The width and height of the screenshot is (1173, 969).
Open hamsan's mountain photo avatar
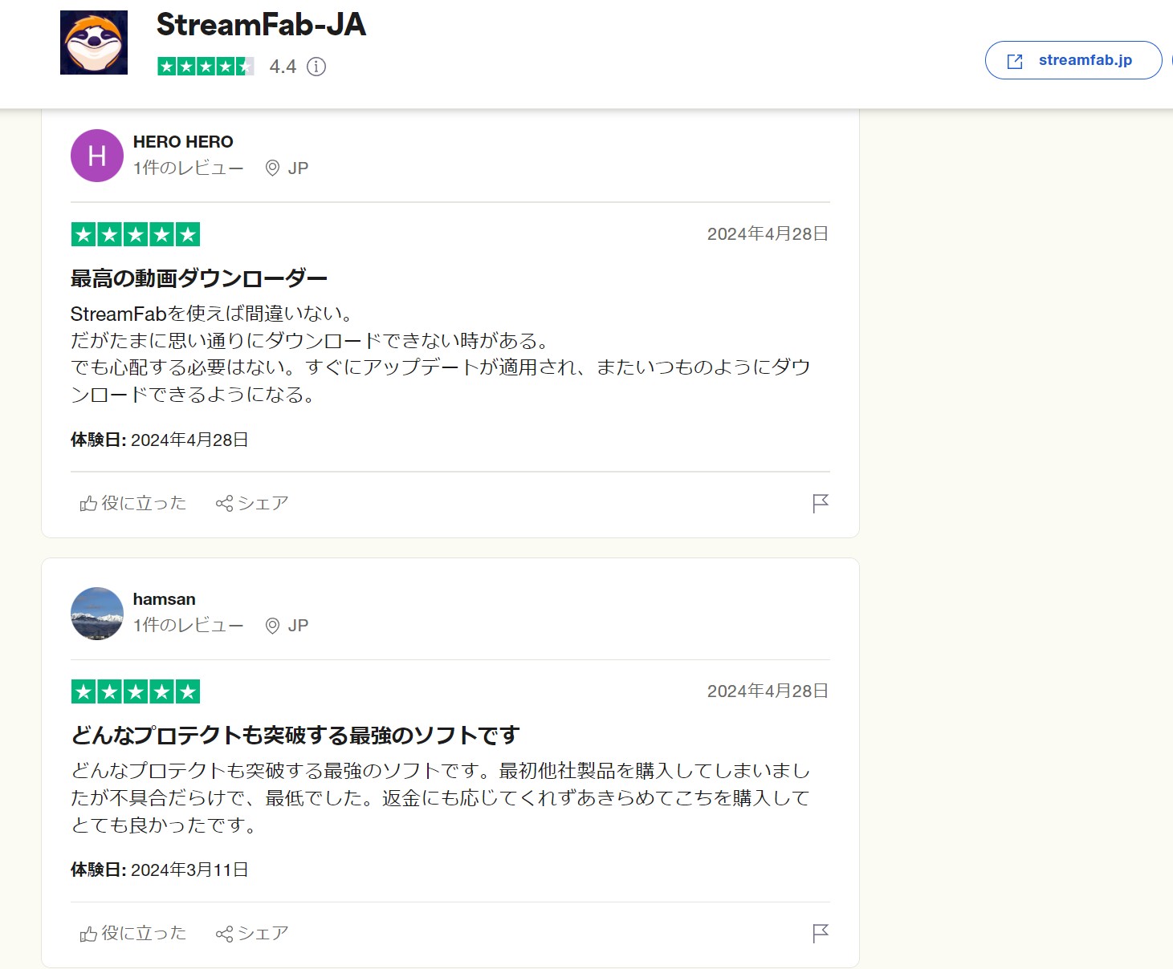97,613
